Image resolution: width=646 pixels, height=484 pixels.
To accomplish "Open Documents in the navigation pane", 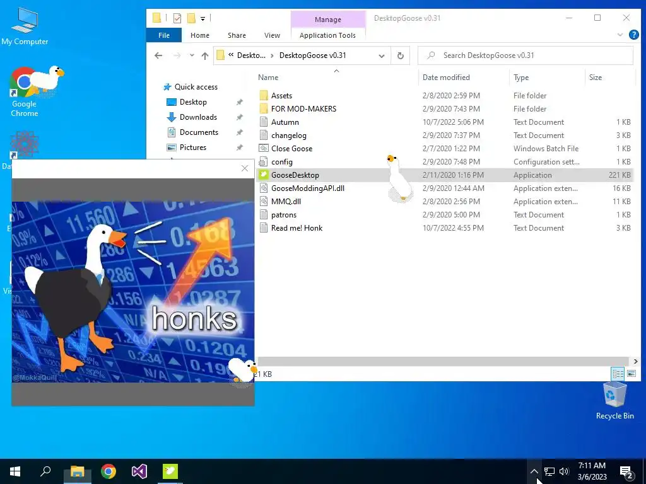I will (199, 132).
